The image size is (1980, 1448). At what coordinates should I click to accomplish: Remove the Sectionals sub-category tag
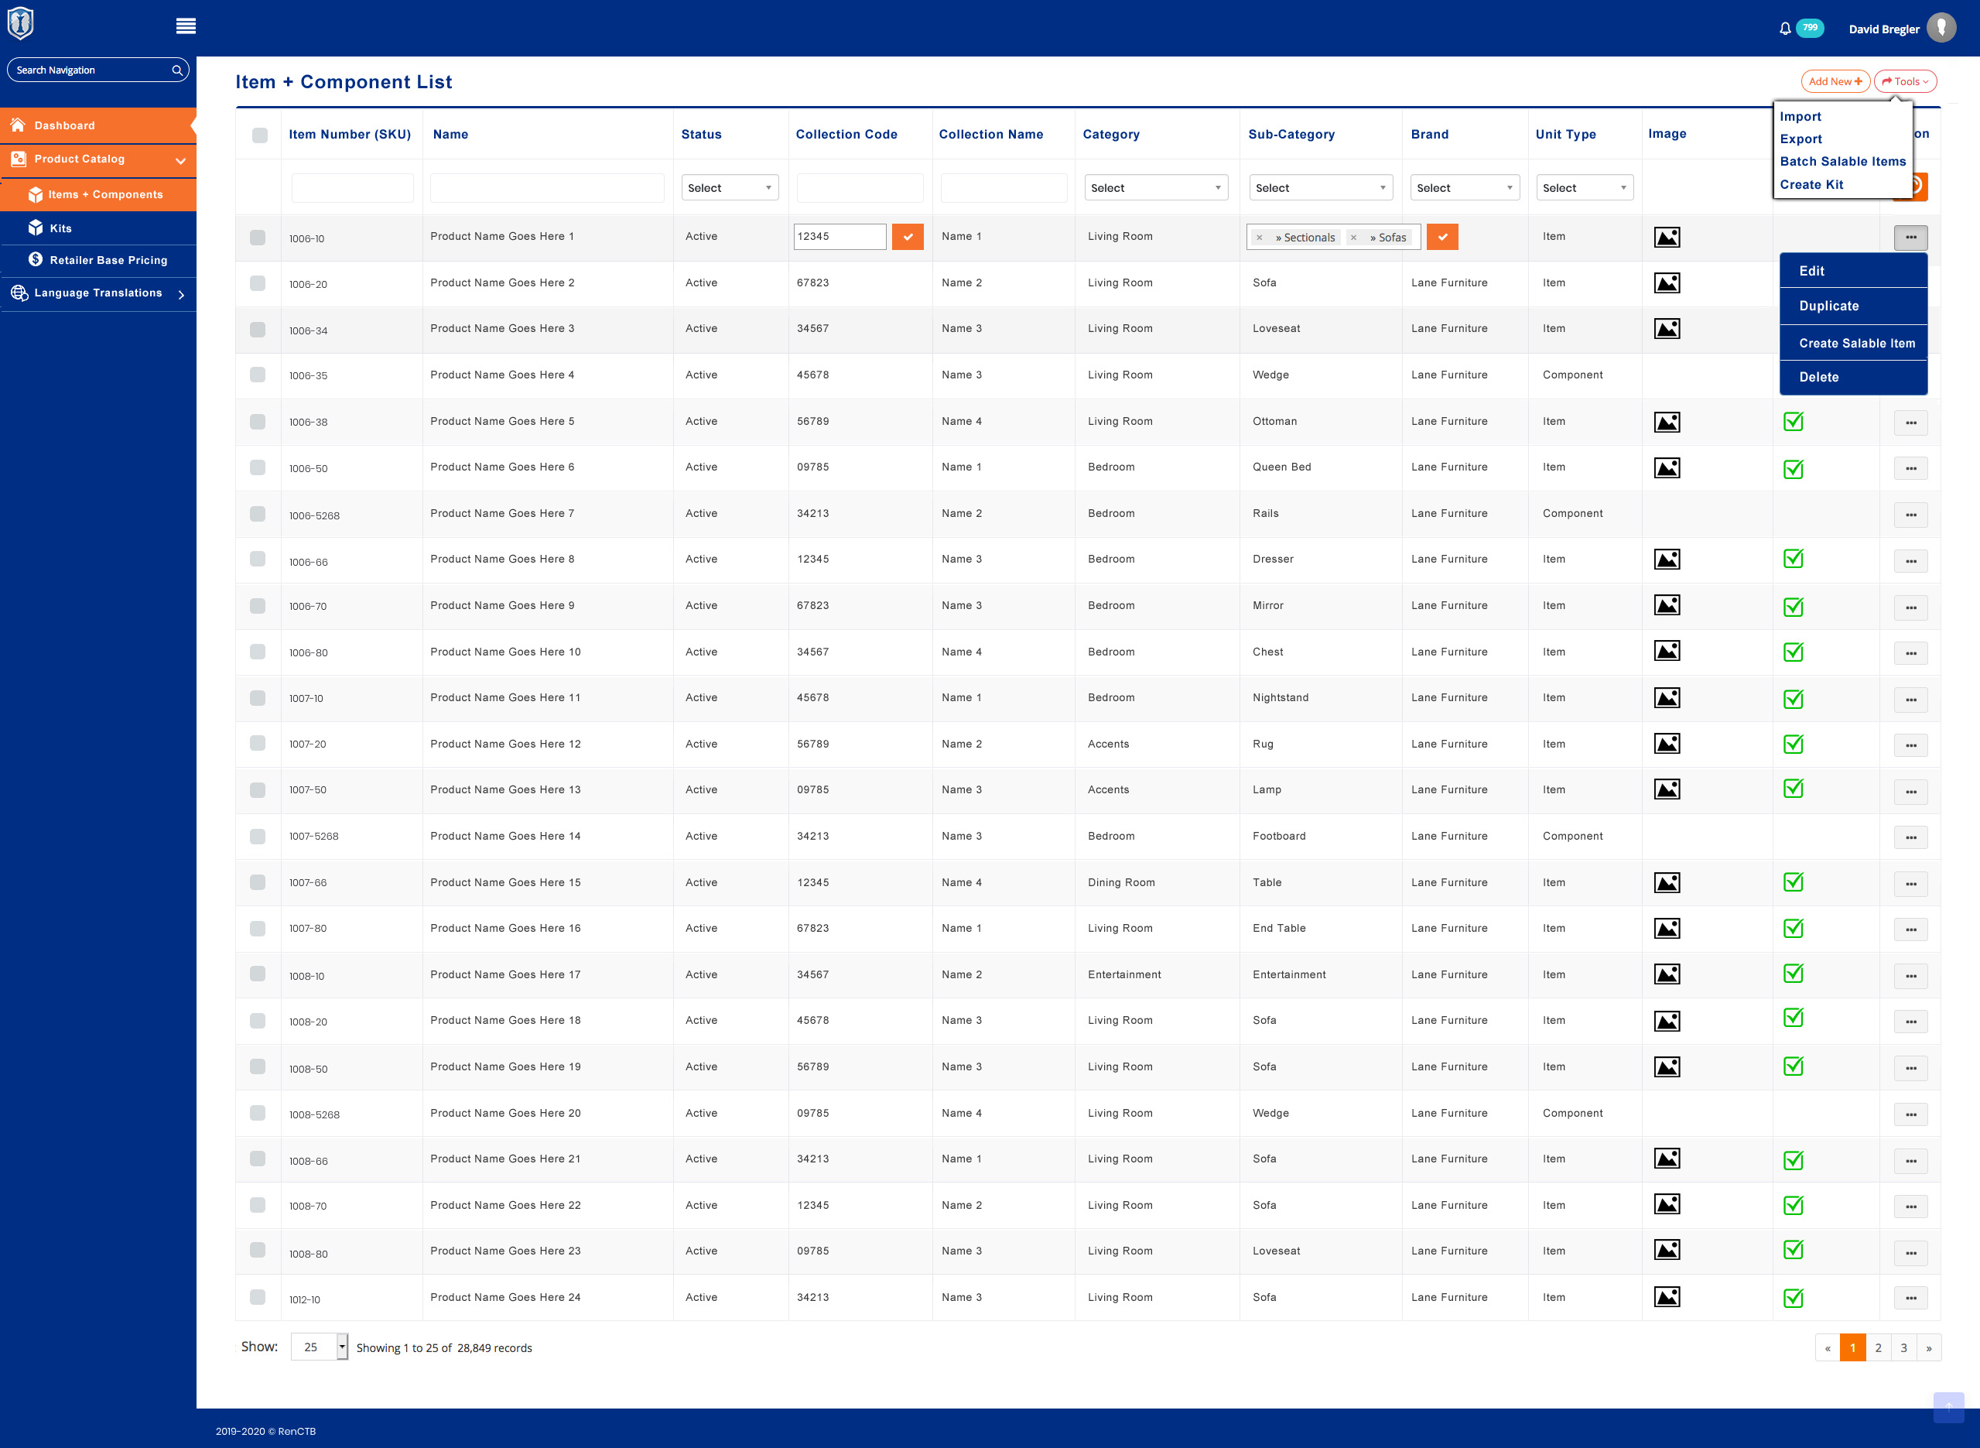1259,238
